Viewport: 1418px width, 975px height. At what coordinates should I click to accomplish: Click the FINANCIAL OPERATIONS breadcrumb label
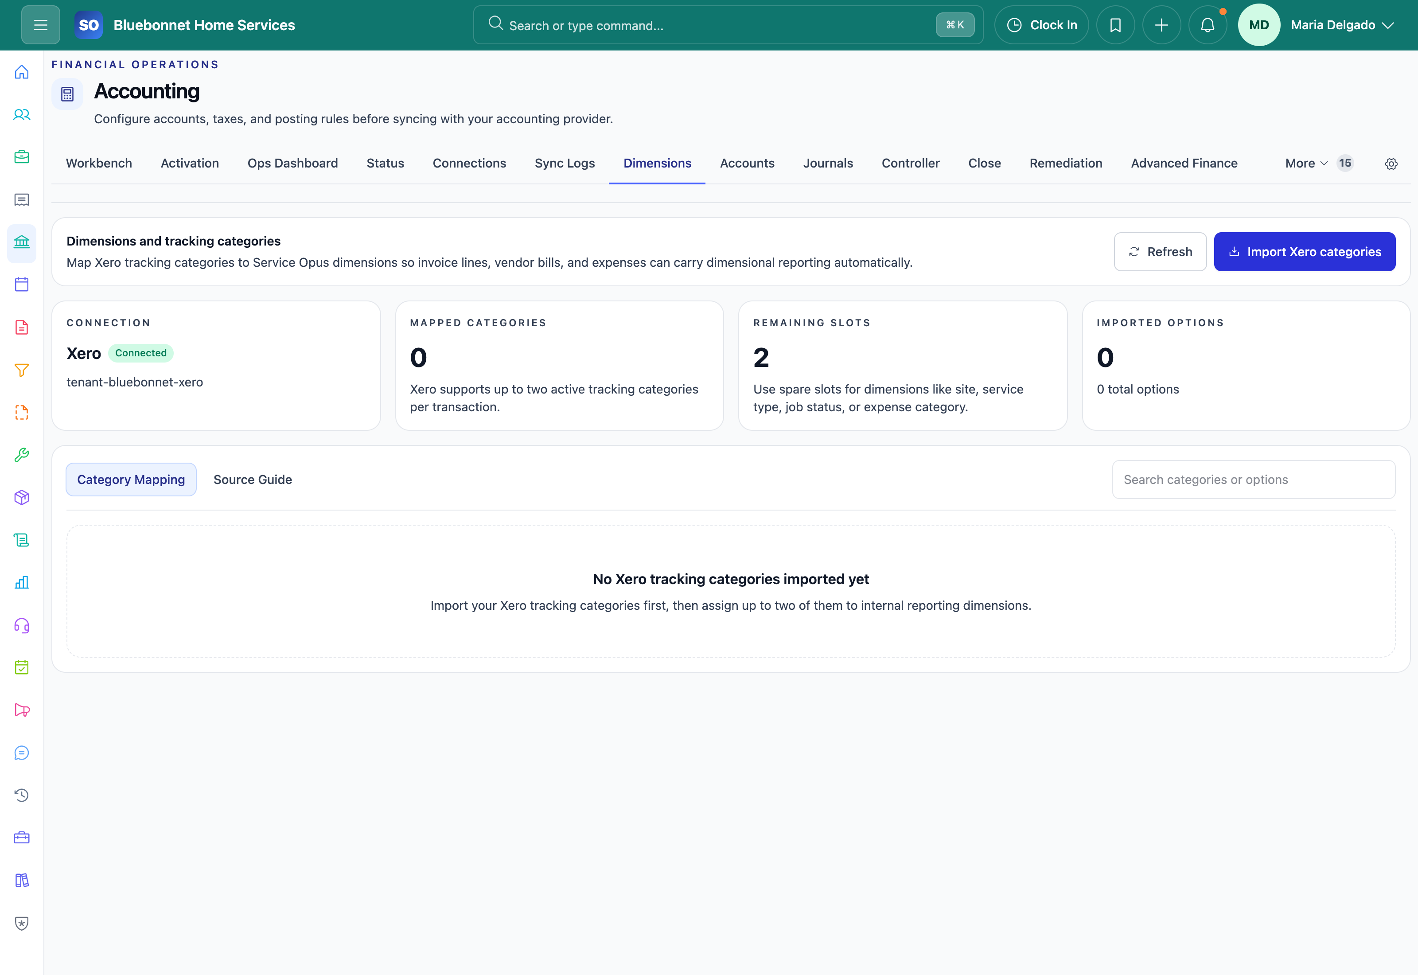click(x=135, y=65)
